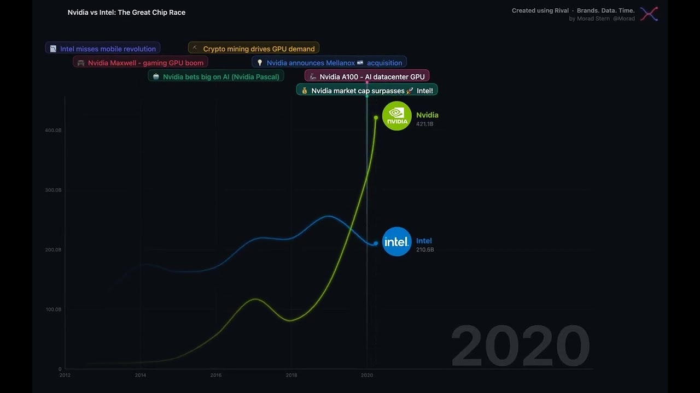Image resolution: width=700 pixels, height=393 pixels.
Task: Click the 300.0B y-axis label
Action: coord(53,190)
